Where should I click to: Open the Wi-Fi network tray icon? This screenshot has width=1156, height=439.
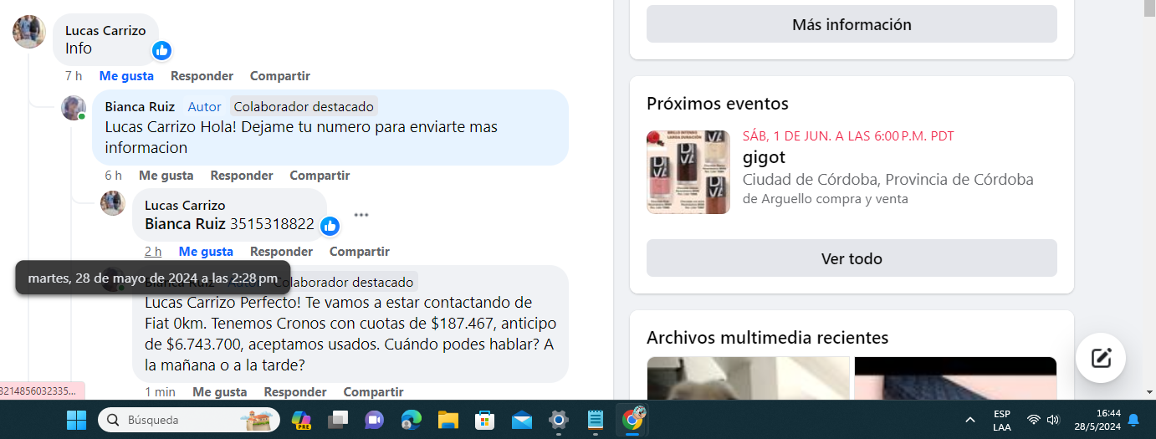[x=1034, y=420]
